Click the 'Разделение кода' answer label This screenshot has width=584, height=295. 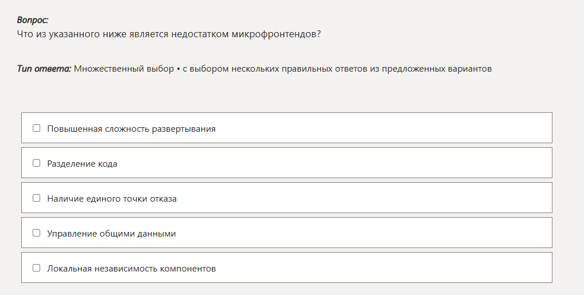point(82,164)
